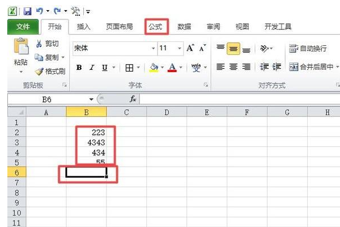The height and width of the screenshot is (227, 340).
Task: Open the underline style dropdown arrow
Action: (x=114, y=68)
